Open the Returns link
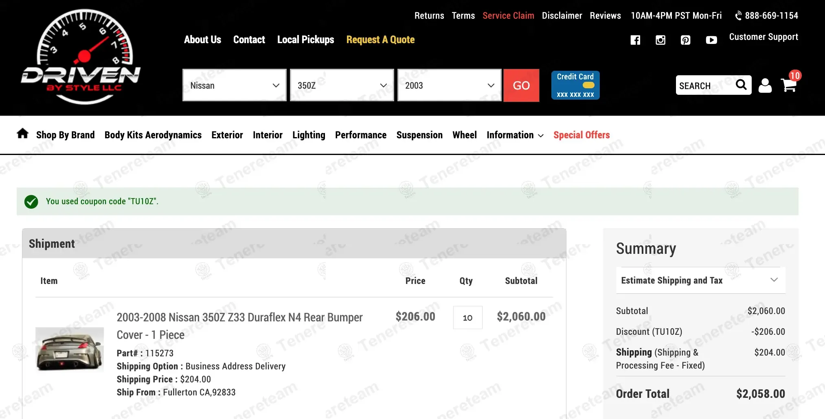825x419 pixels. [429, 16]
